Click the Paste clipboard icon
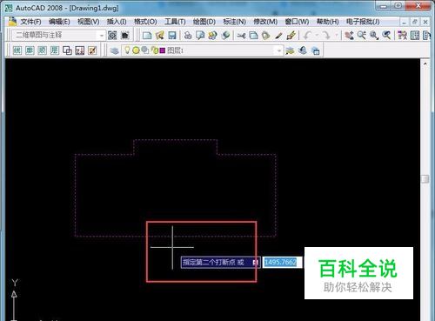435x321 pixels. tap(266, 36)
